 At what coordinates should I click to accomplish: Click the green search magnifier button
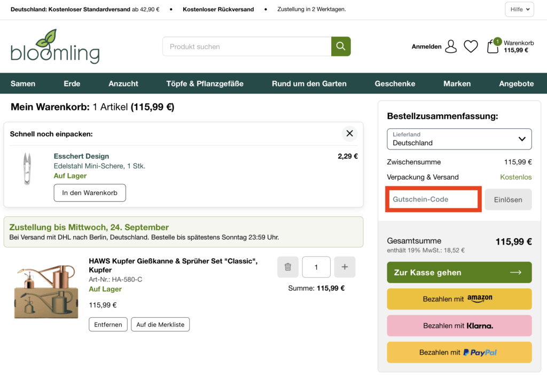341,46
